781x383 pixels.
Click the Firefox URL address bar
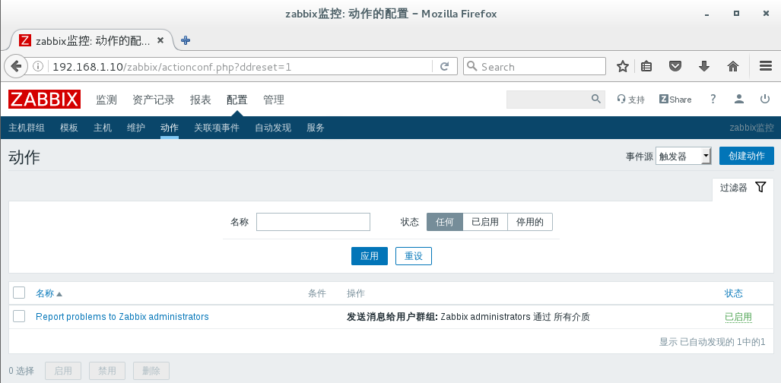[241, 66]
